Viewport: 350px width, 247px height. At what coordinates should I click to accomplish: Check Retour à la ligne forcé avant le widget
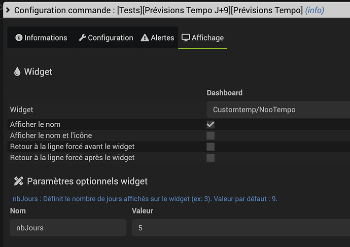click(211, 147)
